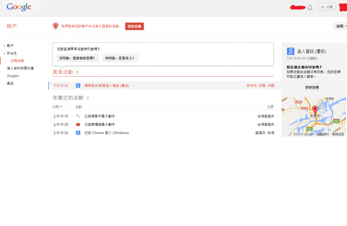Click 位置 column header
The width and height of the screenshot is (347, 226).
pyautogui.click(x=271, y=107)
